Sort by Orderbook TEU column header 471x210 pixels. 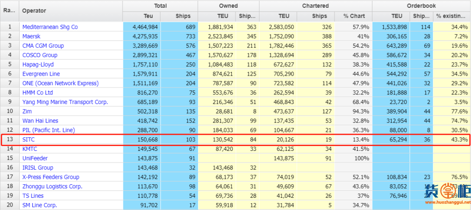tap(391, 16)
